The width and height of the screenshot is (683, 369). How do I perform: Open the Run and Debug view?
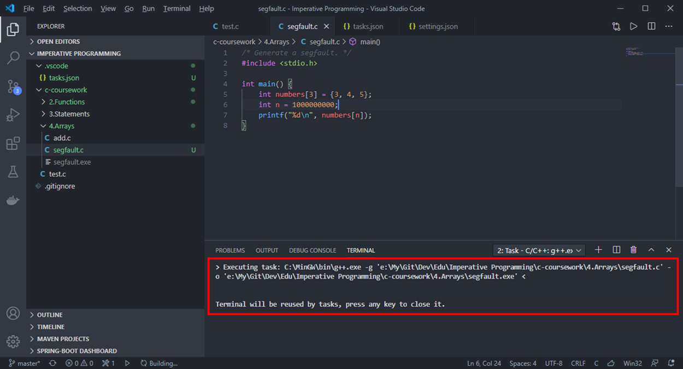(x=13, y=115)
